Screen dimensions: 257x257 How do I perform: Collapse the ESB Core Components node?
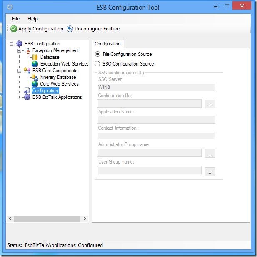coord(19,71)
